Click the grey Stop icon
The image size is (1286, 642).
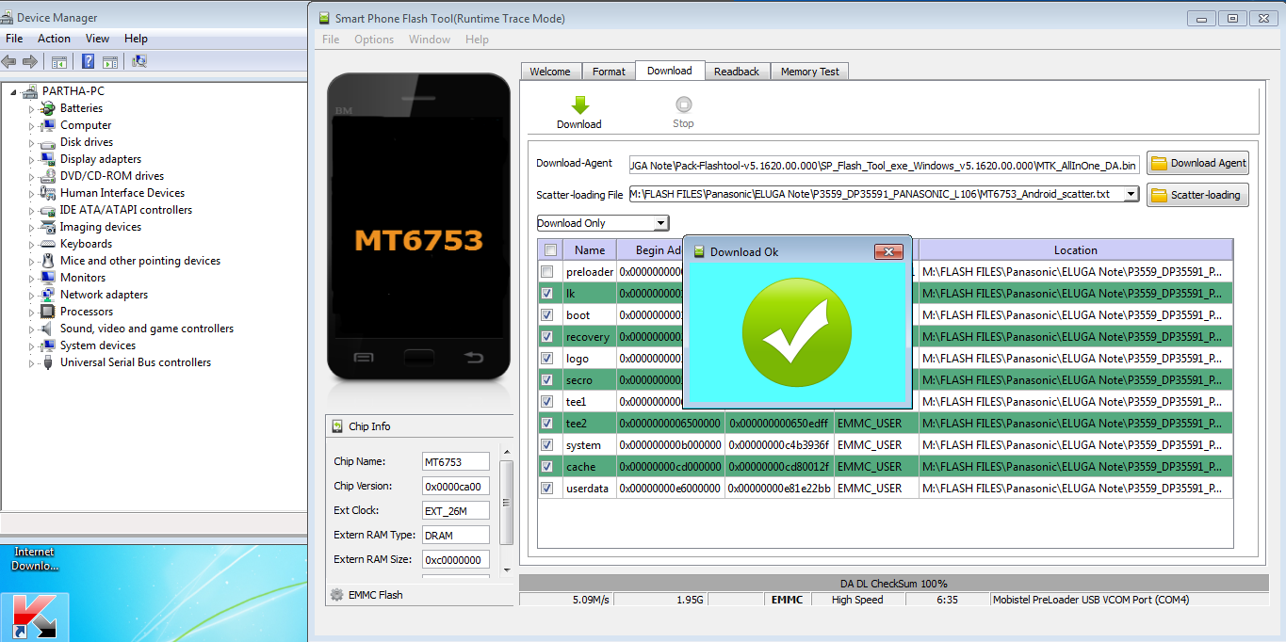(683, 104)
